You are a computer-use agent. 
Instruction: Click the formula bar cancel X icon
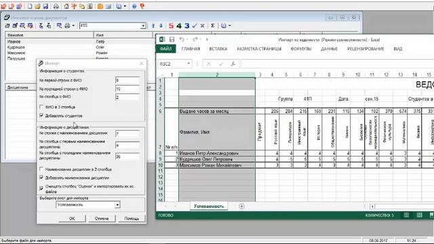[x=209, y=64]
